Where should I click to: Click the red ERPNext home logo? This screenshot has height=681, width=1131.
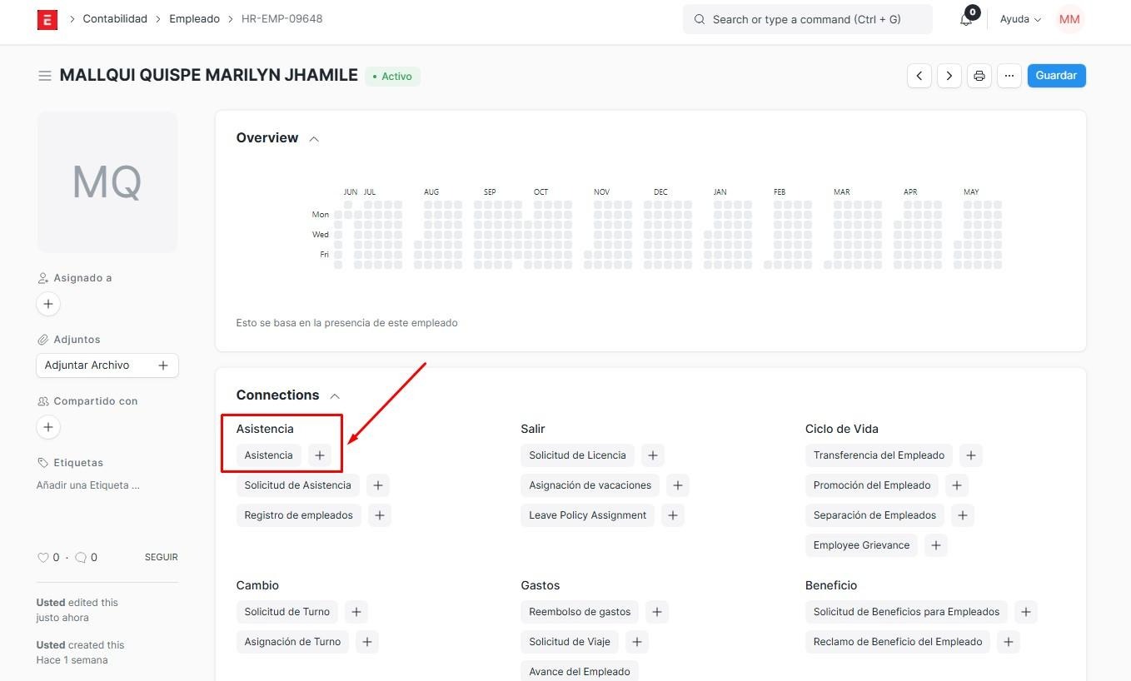coord(47,19)
